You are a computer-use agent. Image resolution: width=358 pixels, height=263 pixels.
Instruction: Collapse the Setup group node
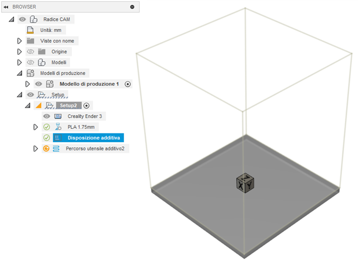pyautogui.click(x=19, y=95)
